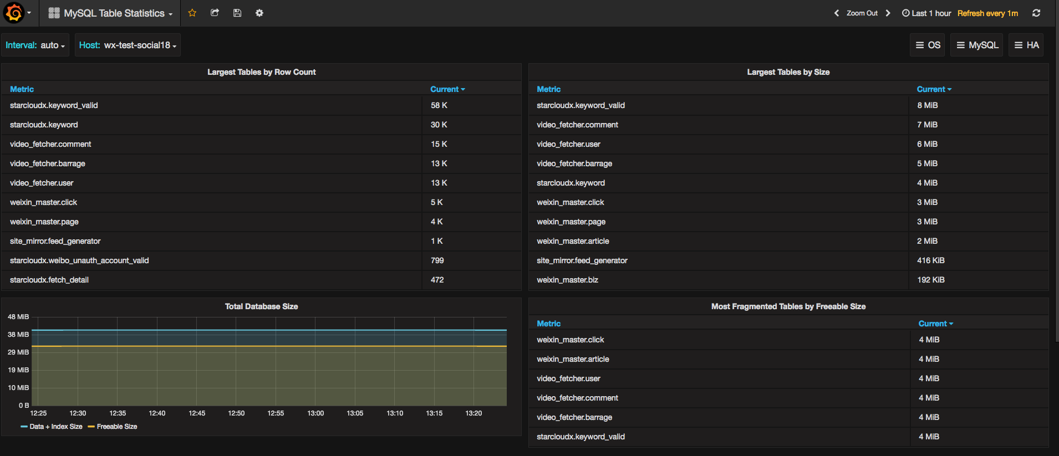Screen dimensions: 1059x456
Task: Click Metric header in Tables by Size
Action: coord(549,89)
